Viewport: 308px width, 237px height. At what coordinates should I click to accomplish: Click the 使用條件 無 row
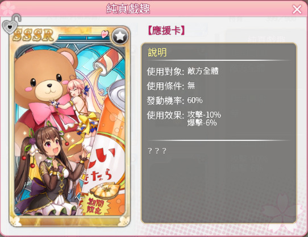click(x=171, y=86)
